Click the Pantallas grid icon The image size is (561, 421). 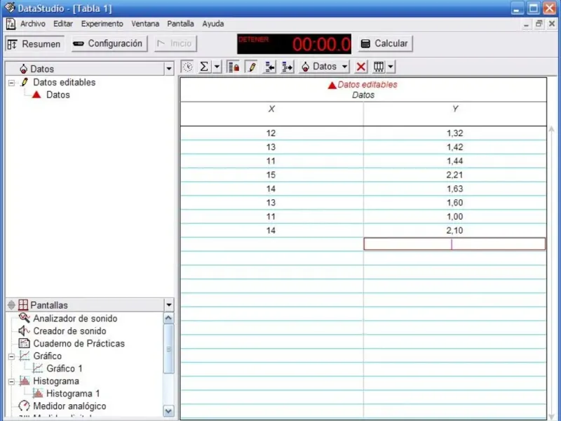(x=23, y=305)
